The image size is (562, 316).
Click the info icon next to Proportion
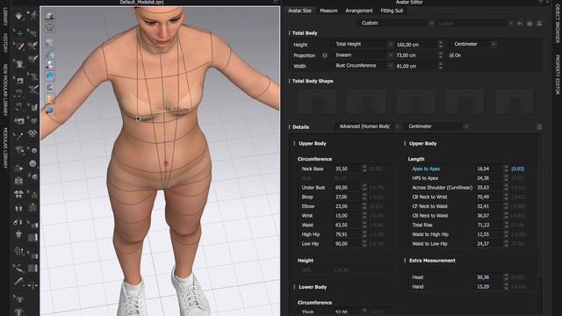[324, 55]
